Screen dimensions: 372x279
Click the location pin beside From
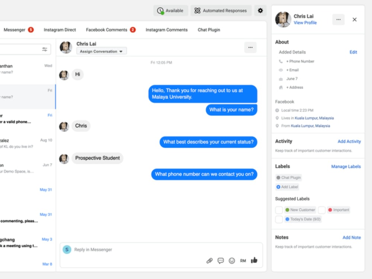(x=277, y=126)
